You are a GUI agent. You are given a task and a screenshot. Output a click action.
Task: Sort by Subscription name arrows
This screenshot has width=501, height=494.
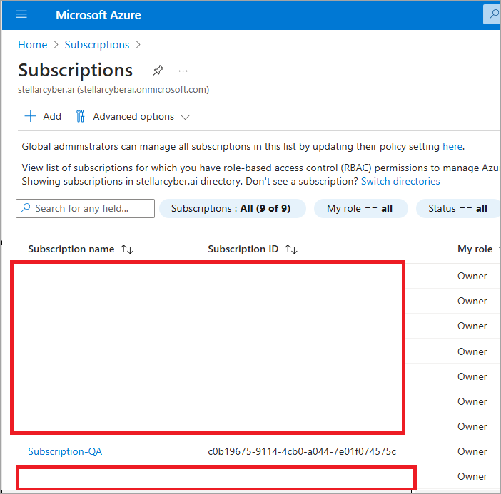point(127,249)
